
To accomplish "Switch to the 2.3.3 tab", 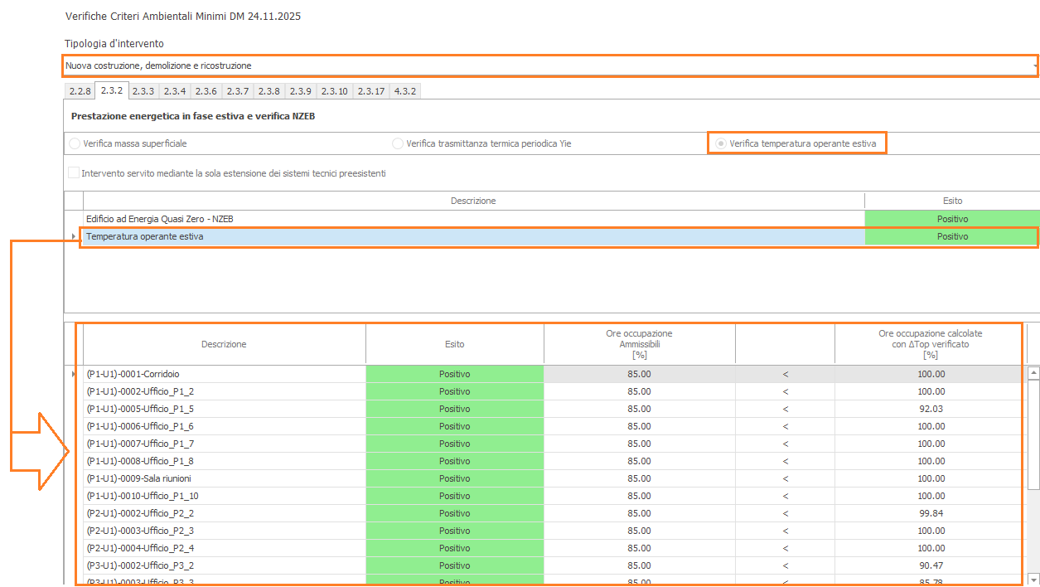I will pos(143,91).
